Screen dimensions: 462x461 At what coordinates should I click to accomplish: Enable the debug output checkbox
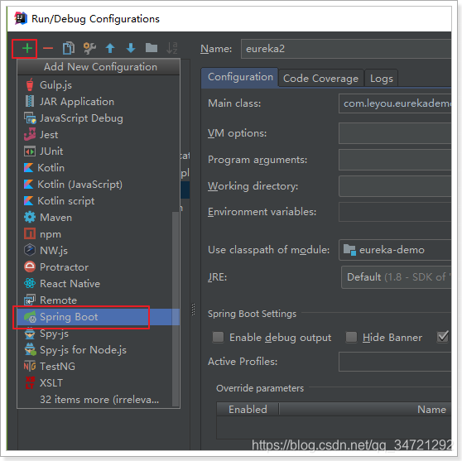[x=218, y=337]
